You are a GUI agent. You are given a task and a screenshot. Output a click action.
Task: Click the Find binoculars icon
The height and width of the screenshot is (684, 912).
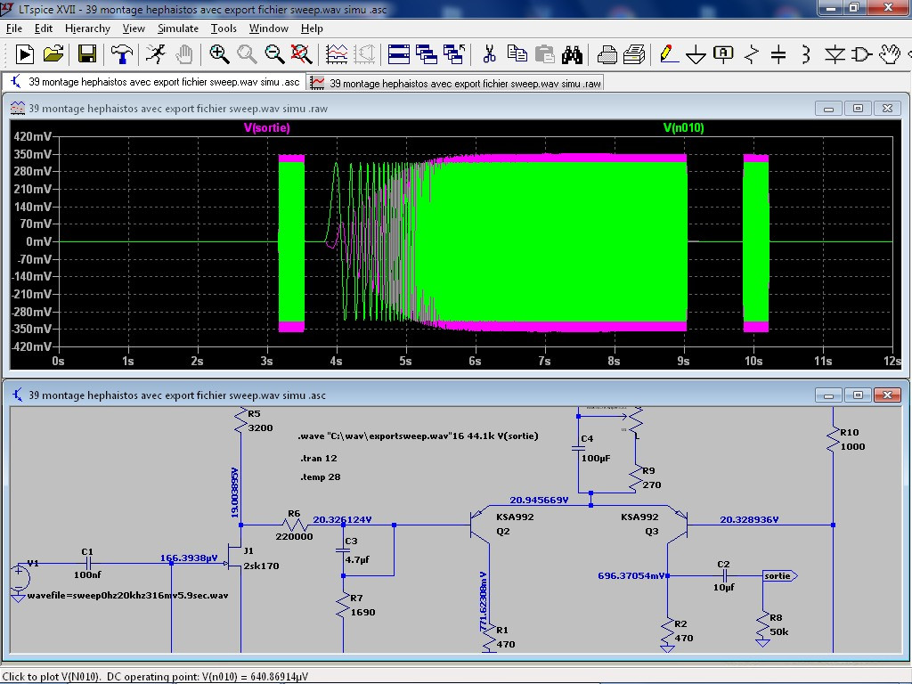tap(572, 54)
